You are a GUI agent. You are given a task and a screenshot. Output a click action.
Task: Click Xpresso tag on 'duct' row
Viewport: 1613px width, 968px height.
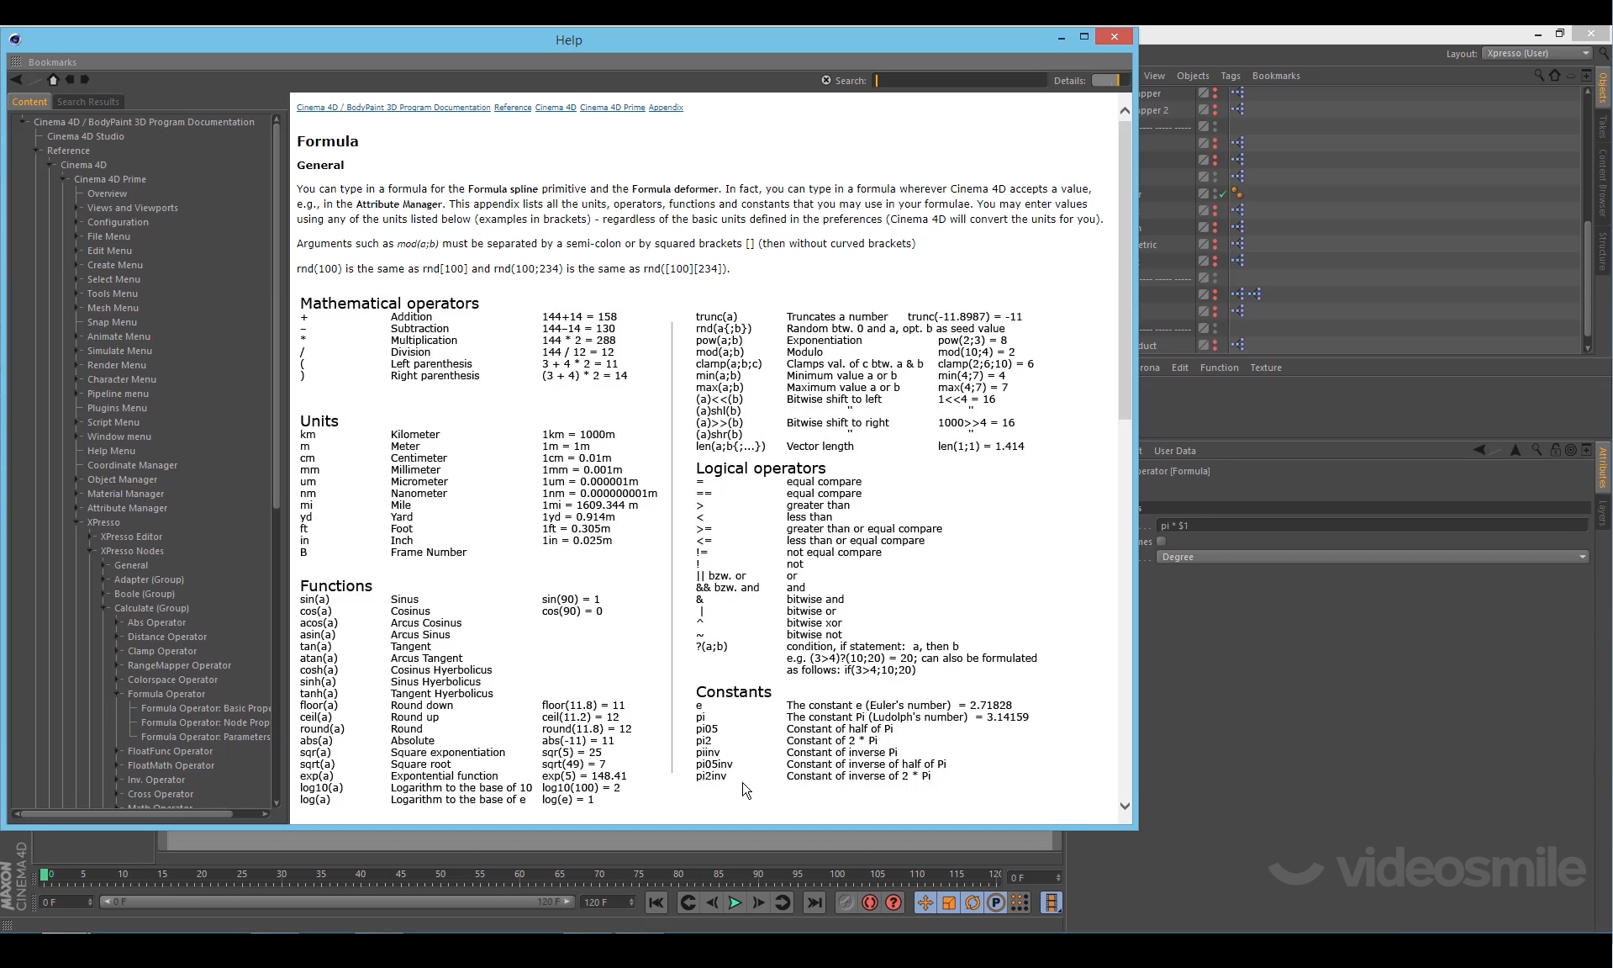tap(1237, 345)
